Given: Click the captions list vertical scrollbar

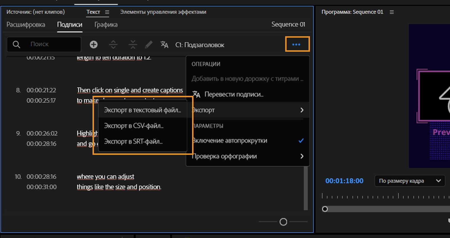Looking at the screenshot, I should pos(306,188).
